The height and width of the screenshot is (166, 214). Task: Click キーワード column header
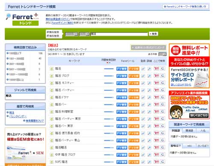74,61
